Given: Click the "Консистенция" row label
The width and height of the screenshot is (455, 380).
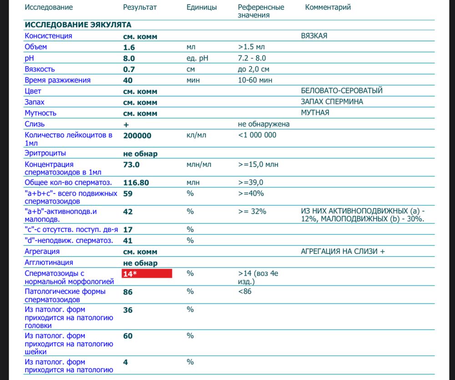Looking at the screenshot, I should [48, 36].
